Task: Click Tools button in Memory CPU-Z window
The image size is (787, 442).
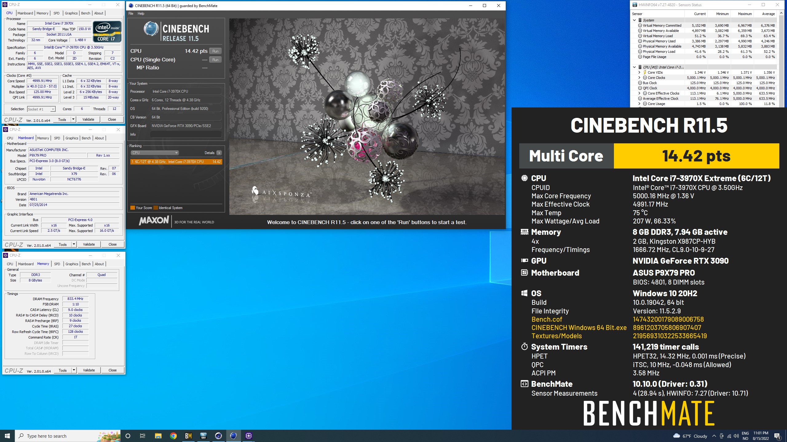Action: (x=63, y=370)
